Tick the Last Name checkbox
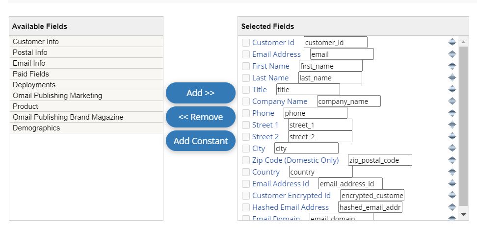 (246, 78)
